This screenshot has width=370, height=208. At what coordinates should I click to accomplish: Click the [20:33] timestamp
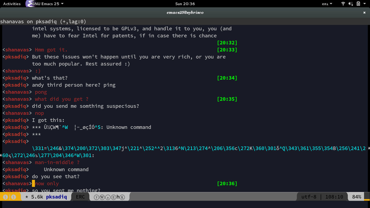227,50
